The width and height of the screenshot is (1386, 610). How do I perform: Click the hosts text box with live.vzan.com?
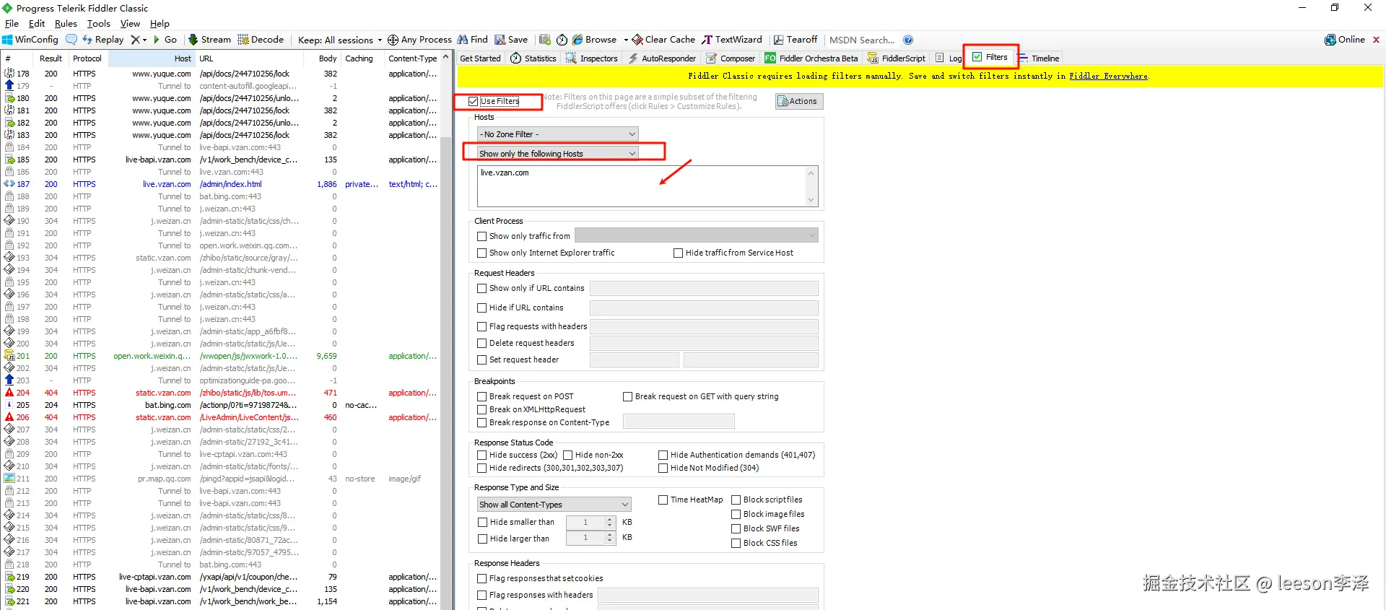647,186
